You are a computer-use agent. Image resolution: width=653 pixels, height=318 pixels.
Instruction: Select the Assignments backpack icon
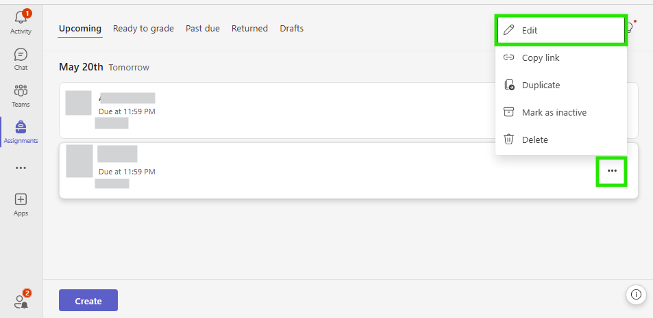21,127
